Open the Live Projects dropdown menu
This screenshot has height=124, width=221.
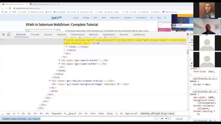tap(141, 18)
